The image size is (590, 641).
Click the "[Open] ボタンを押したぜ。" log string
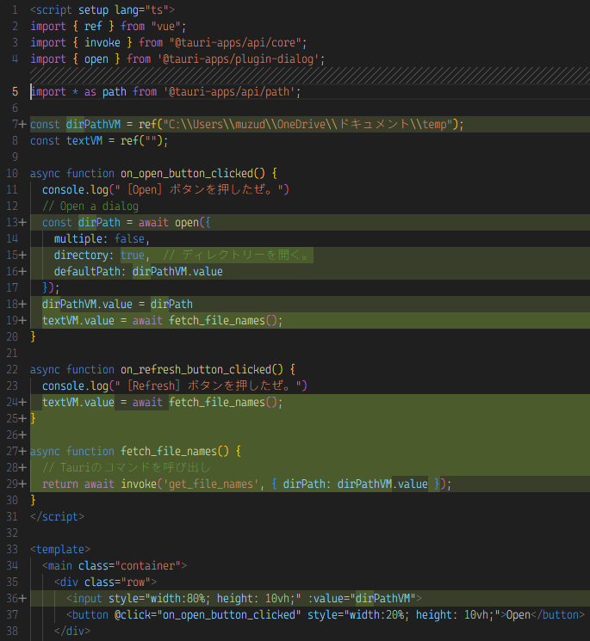point(200,189)
